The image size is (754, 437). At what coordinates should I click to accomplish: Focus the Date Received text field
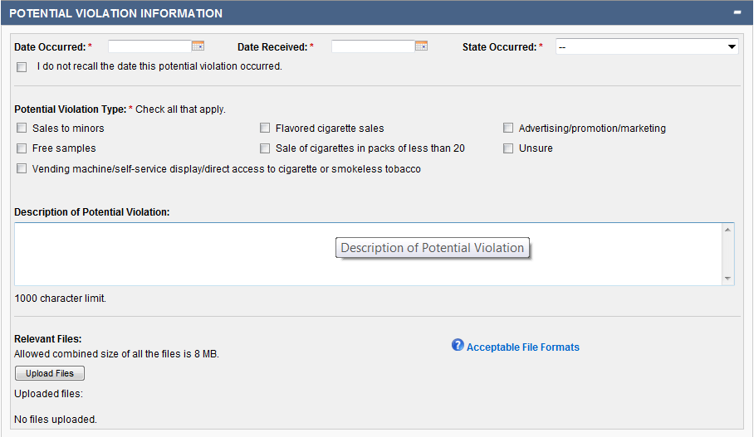[373, 46]
